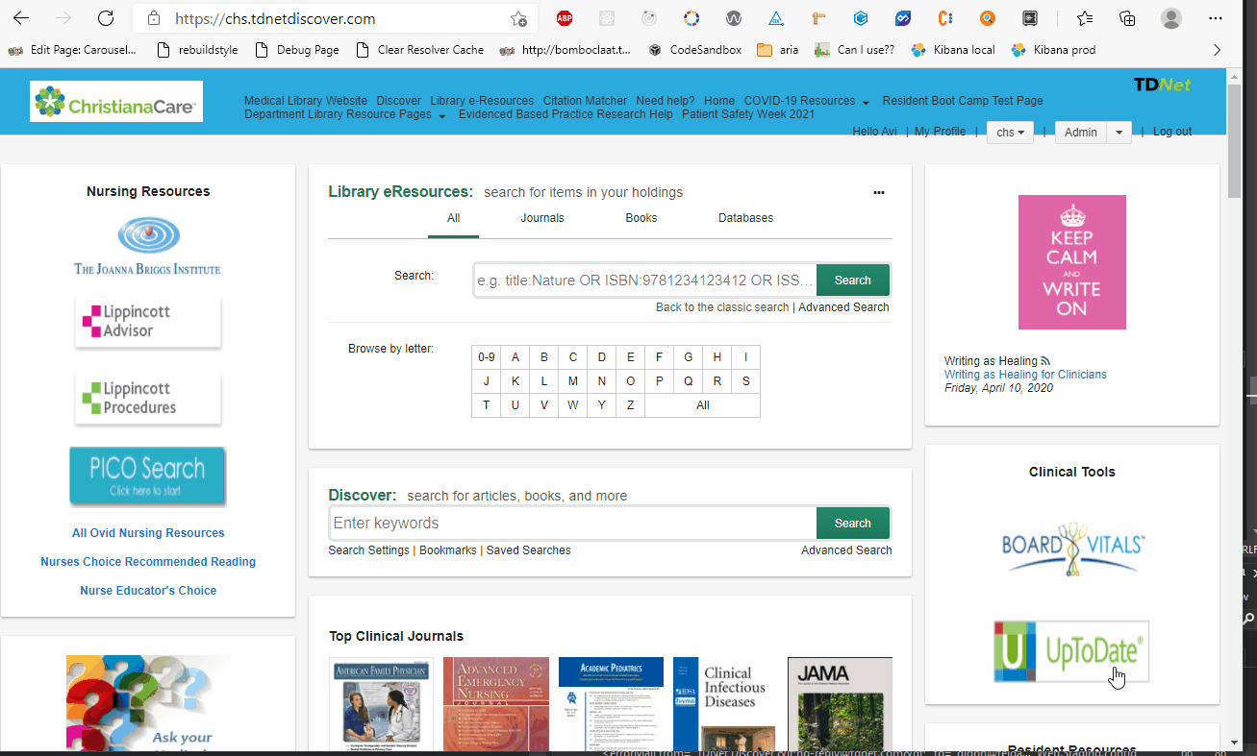Click Search in Library eResources
The width and height of the screenshot is (1257, 756).
point(852,280)
